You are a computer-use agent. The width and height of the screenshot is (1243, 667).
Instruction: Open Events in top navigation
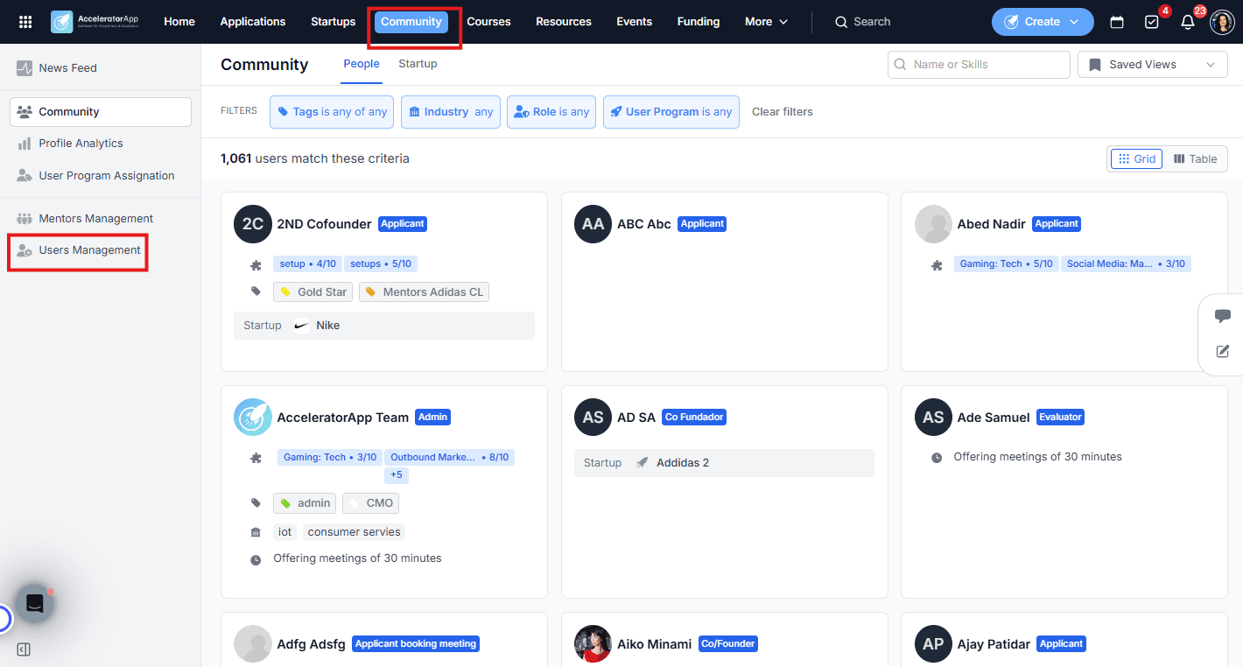[x=634, y=22]
